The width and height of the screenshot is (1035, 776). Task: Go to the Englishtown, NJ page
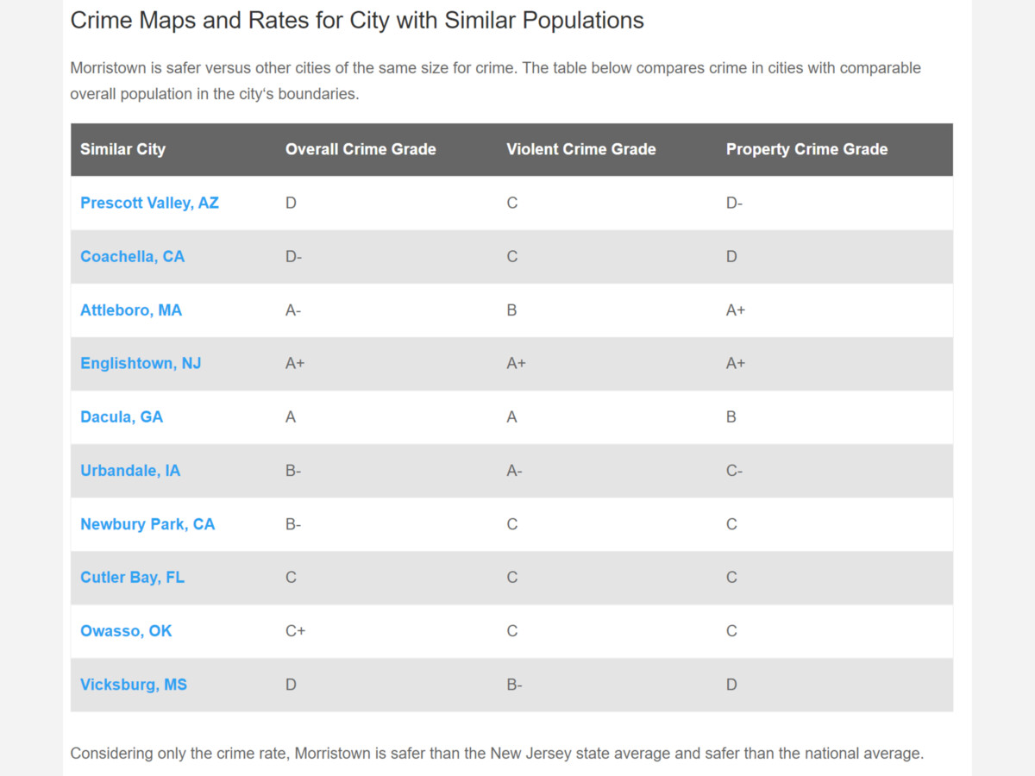[141, 364]
